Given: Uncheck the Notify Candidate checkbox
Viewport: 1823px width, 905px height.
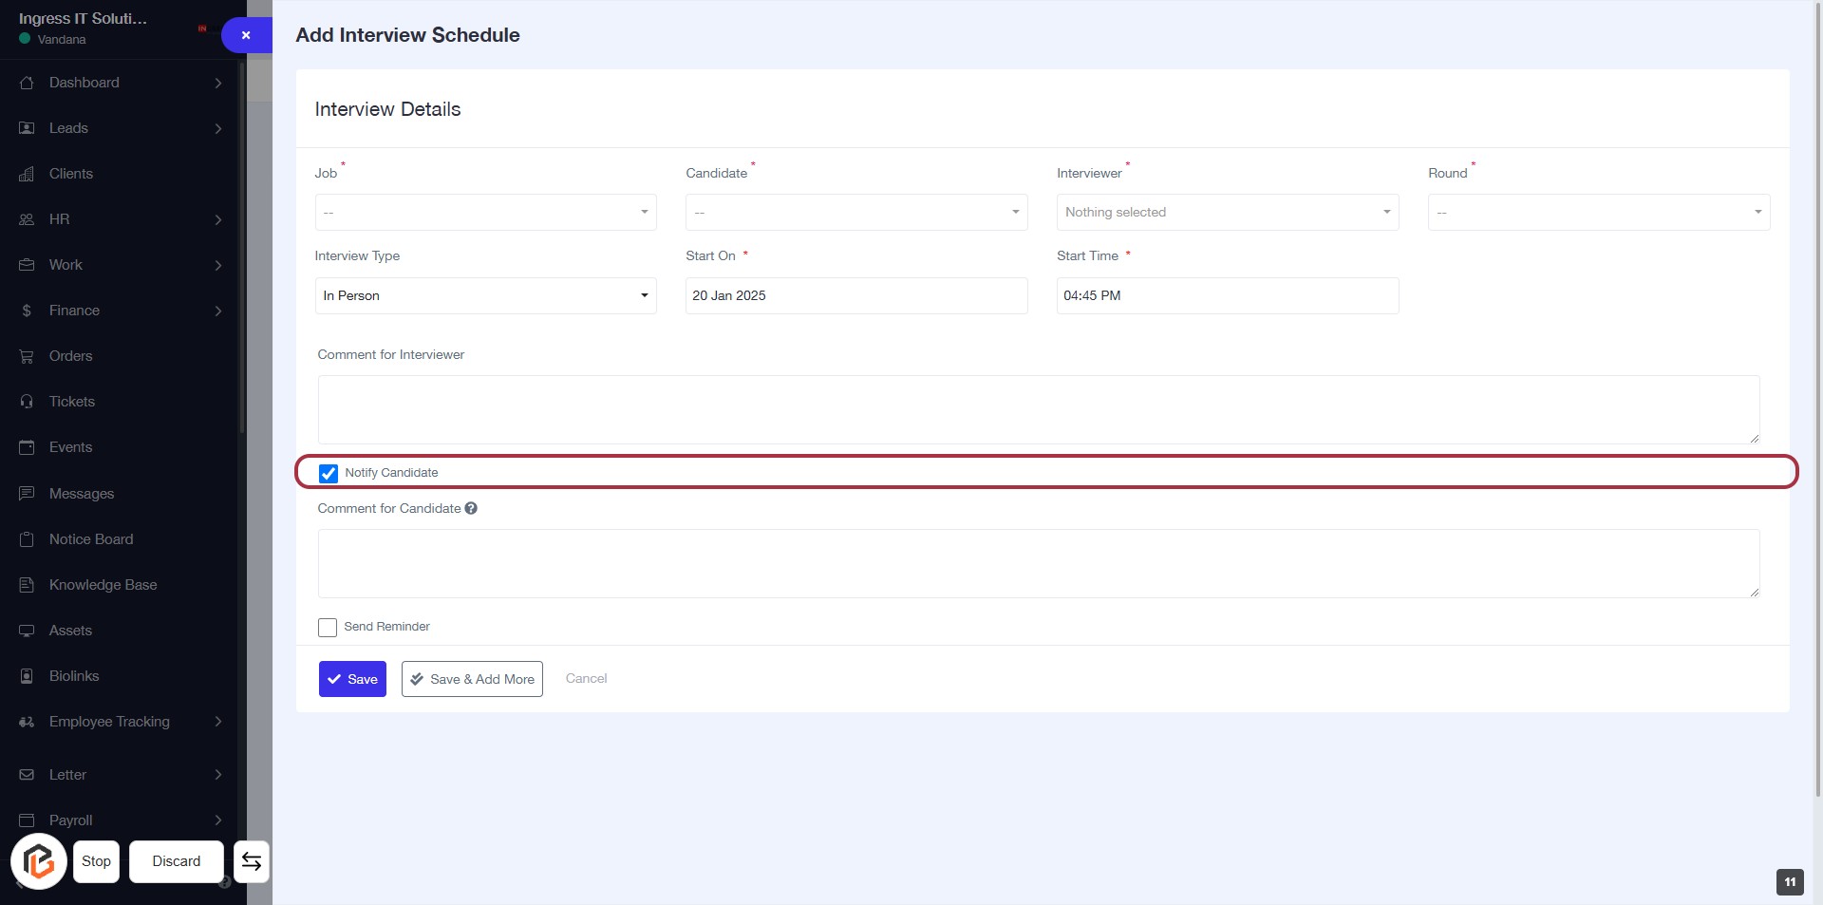Looking at the screenshot, I should pos(329,473).
